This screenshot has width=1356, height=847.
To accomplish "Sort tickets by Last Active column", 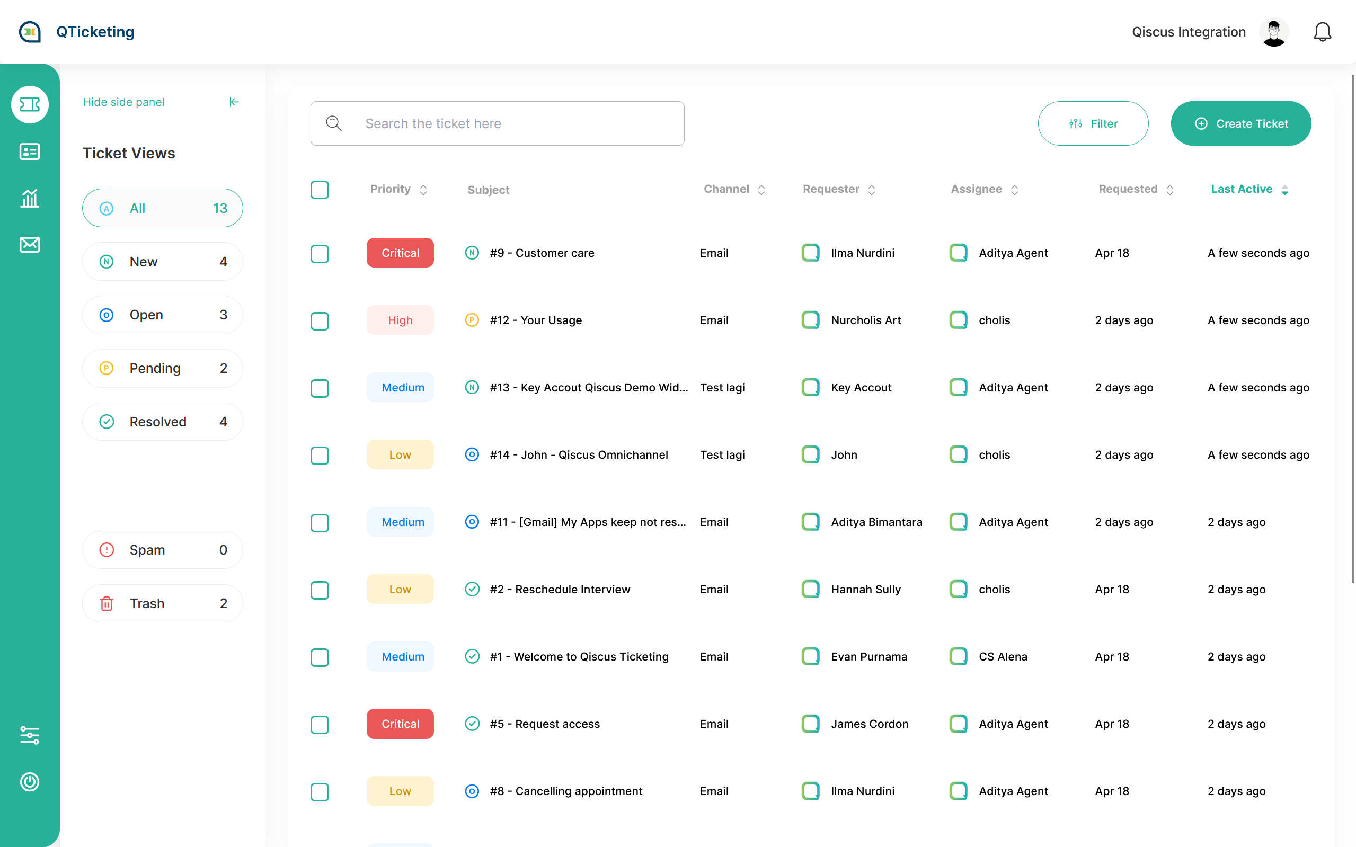I will 1284,189.
